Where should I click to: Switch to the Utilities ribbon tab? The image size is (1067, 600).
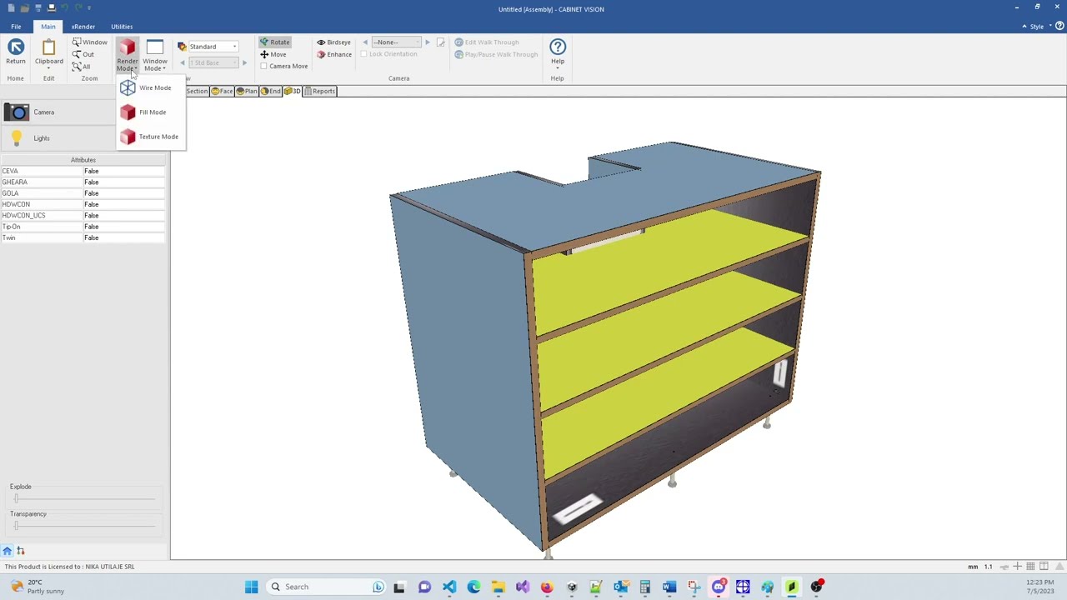point(122,27)
